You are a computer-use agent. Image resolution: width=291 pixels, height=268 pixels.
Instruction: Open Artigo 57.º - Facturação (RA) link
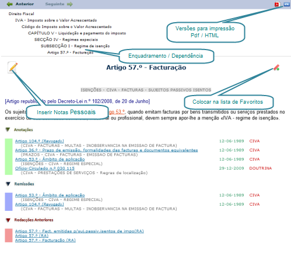coord(45,240)
